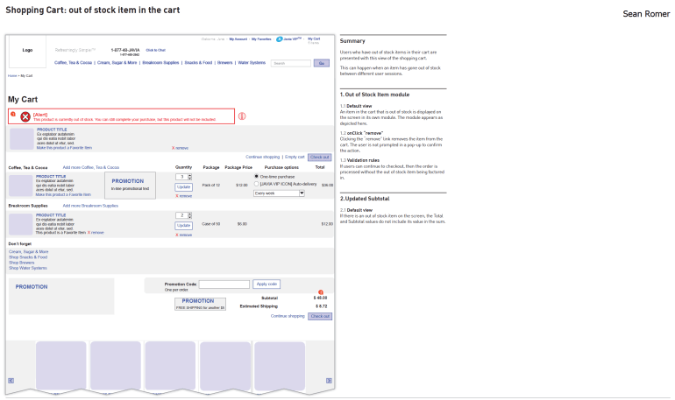Open the Water Systems navigation item

(252, 63)
